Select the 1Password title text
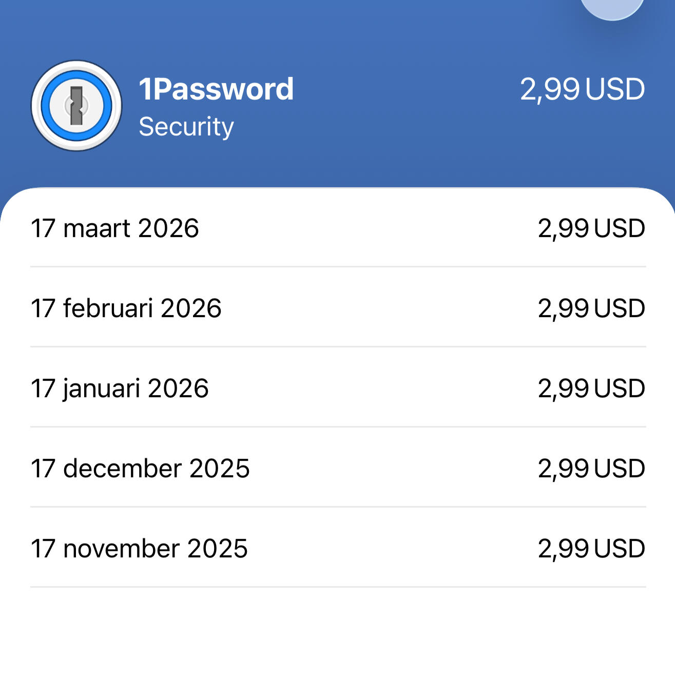The width and height of the screenshot is (675, 675). tap(216, 89)
